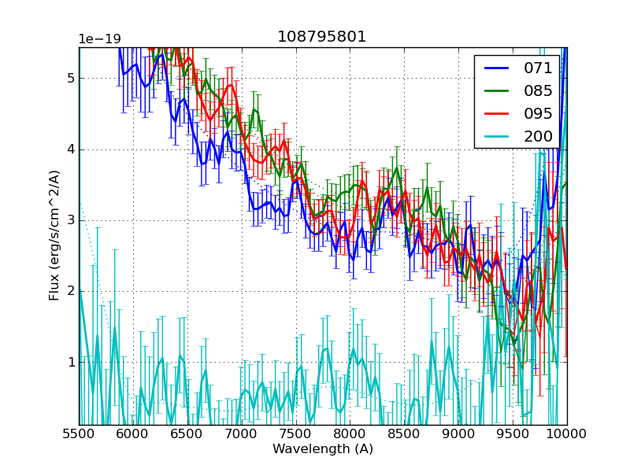
Task: Click the plot title 108795801
Action: click(x=322, y=37)
